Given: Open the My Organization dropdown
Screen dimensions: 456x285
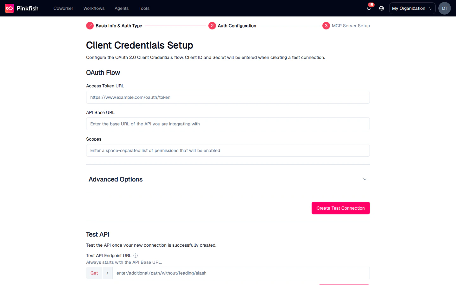Looking at the screenshot, I should click(x=412, y=8).
